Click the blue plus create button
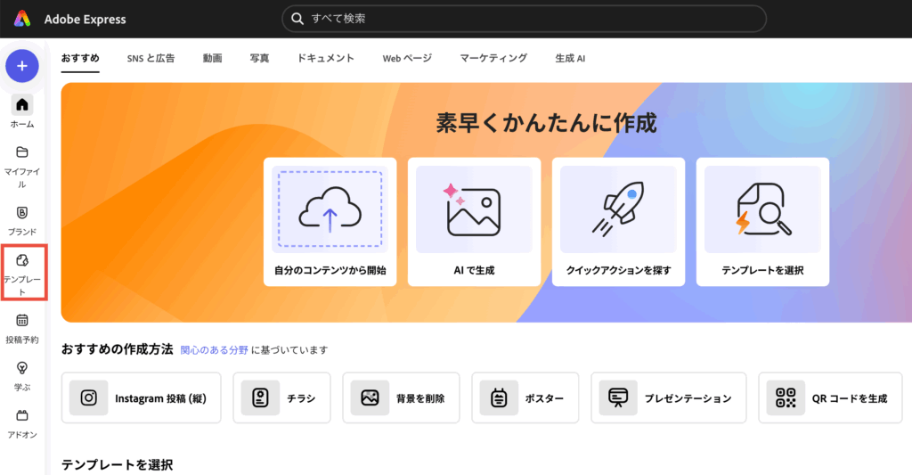 [x=22, y=66]
